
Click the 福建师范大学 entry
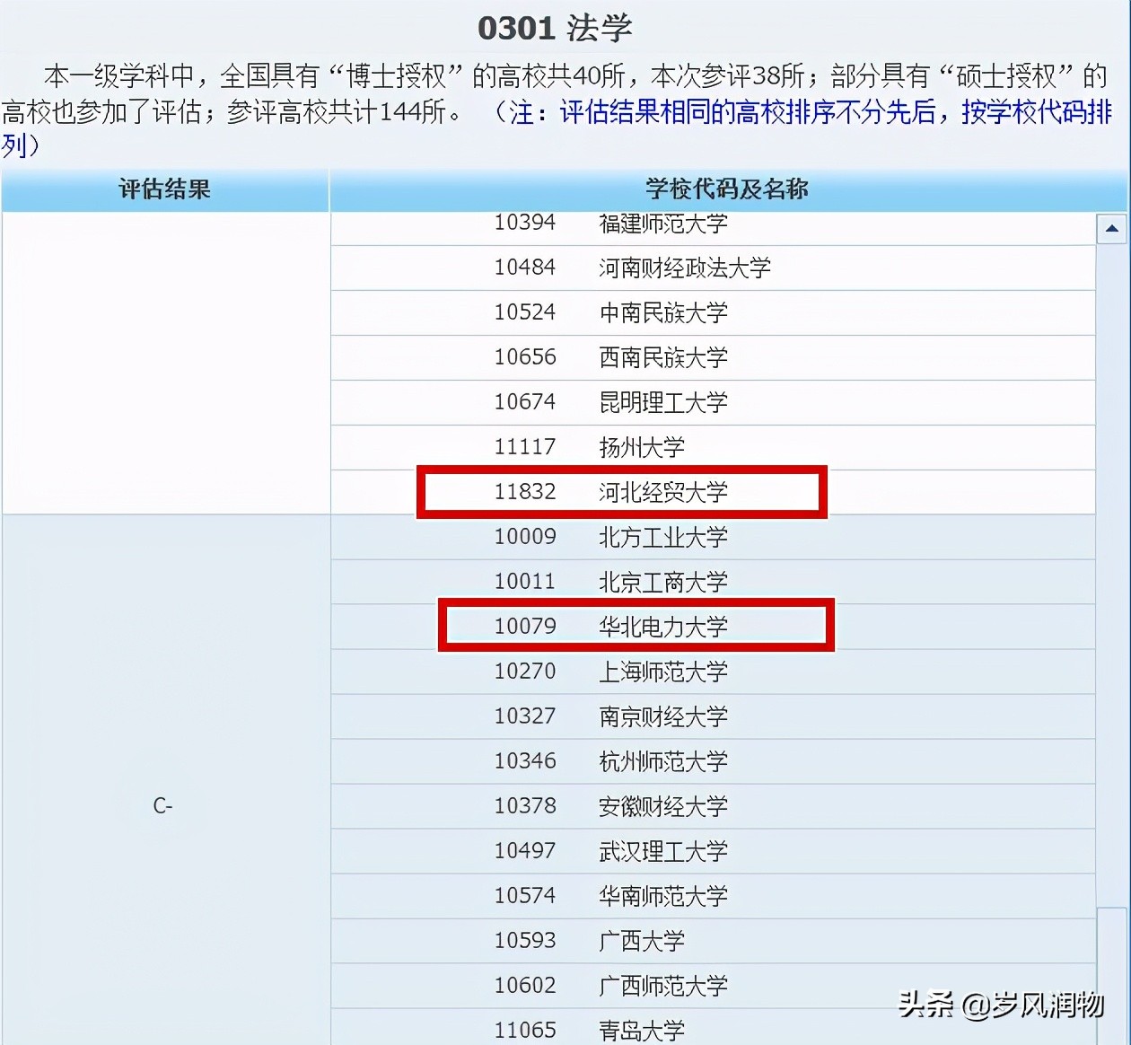pyautogui.click(x=662, y=224)
